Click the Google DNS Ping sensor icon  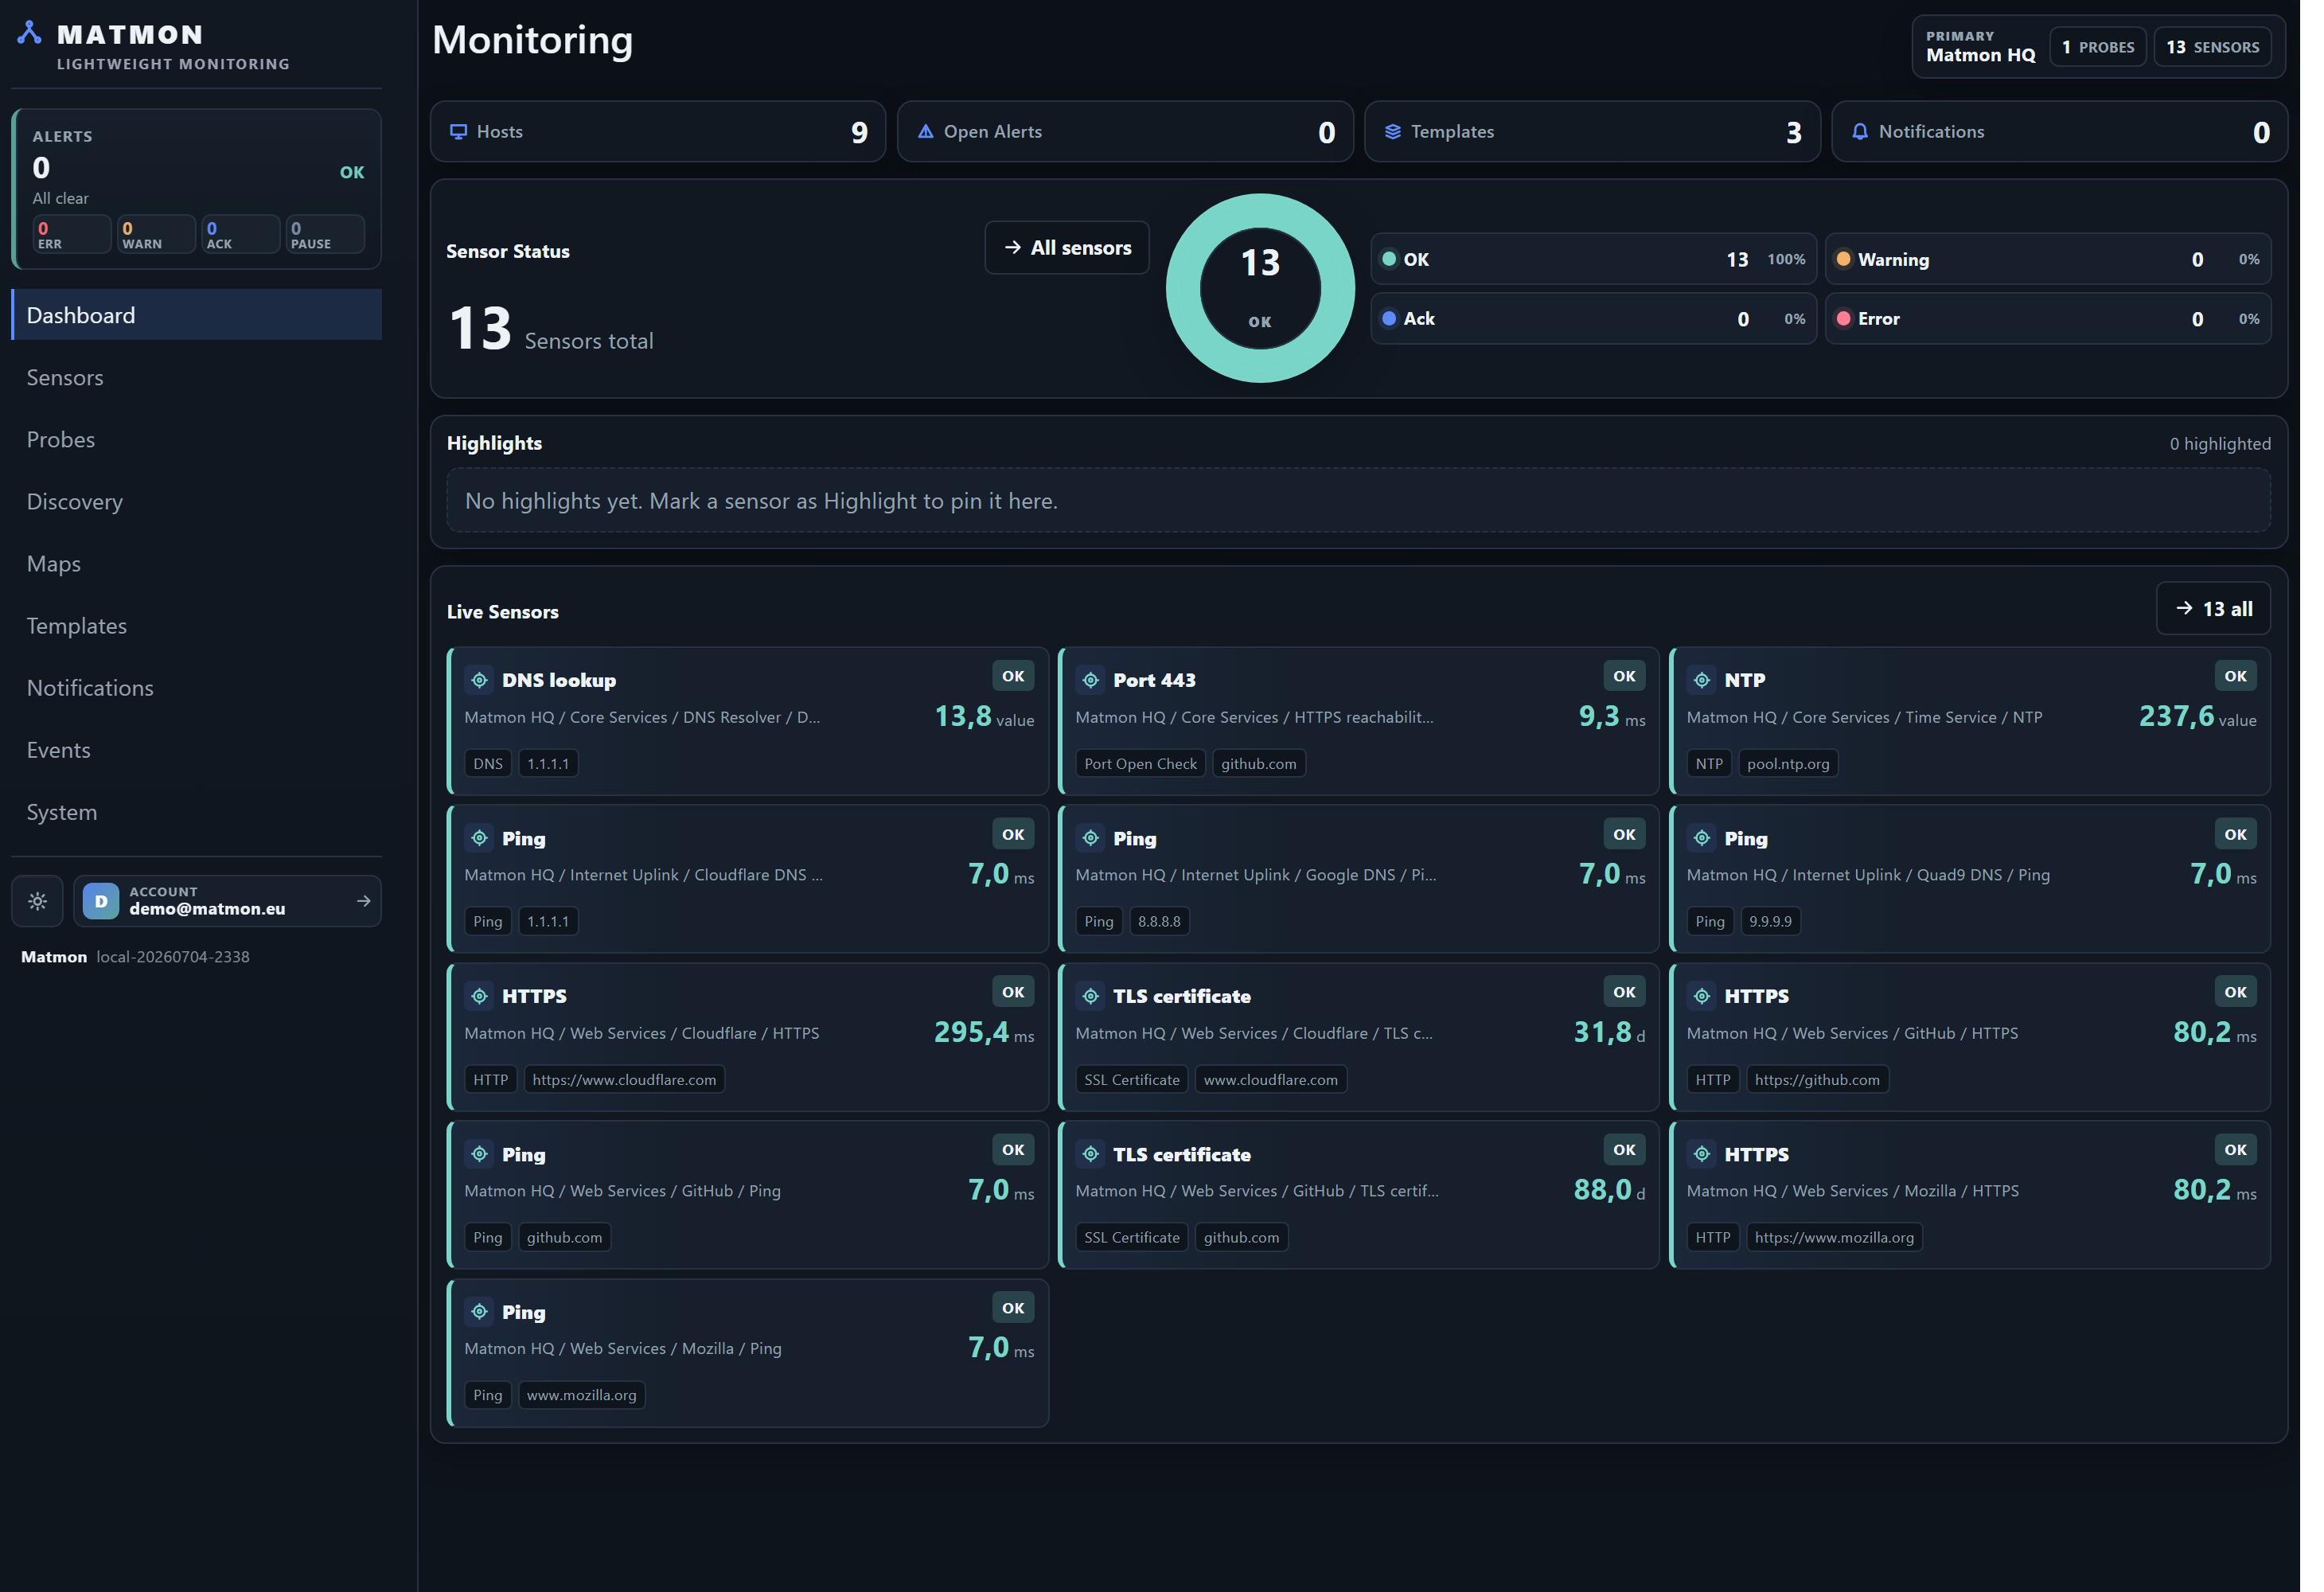1091,838
